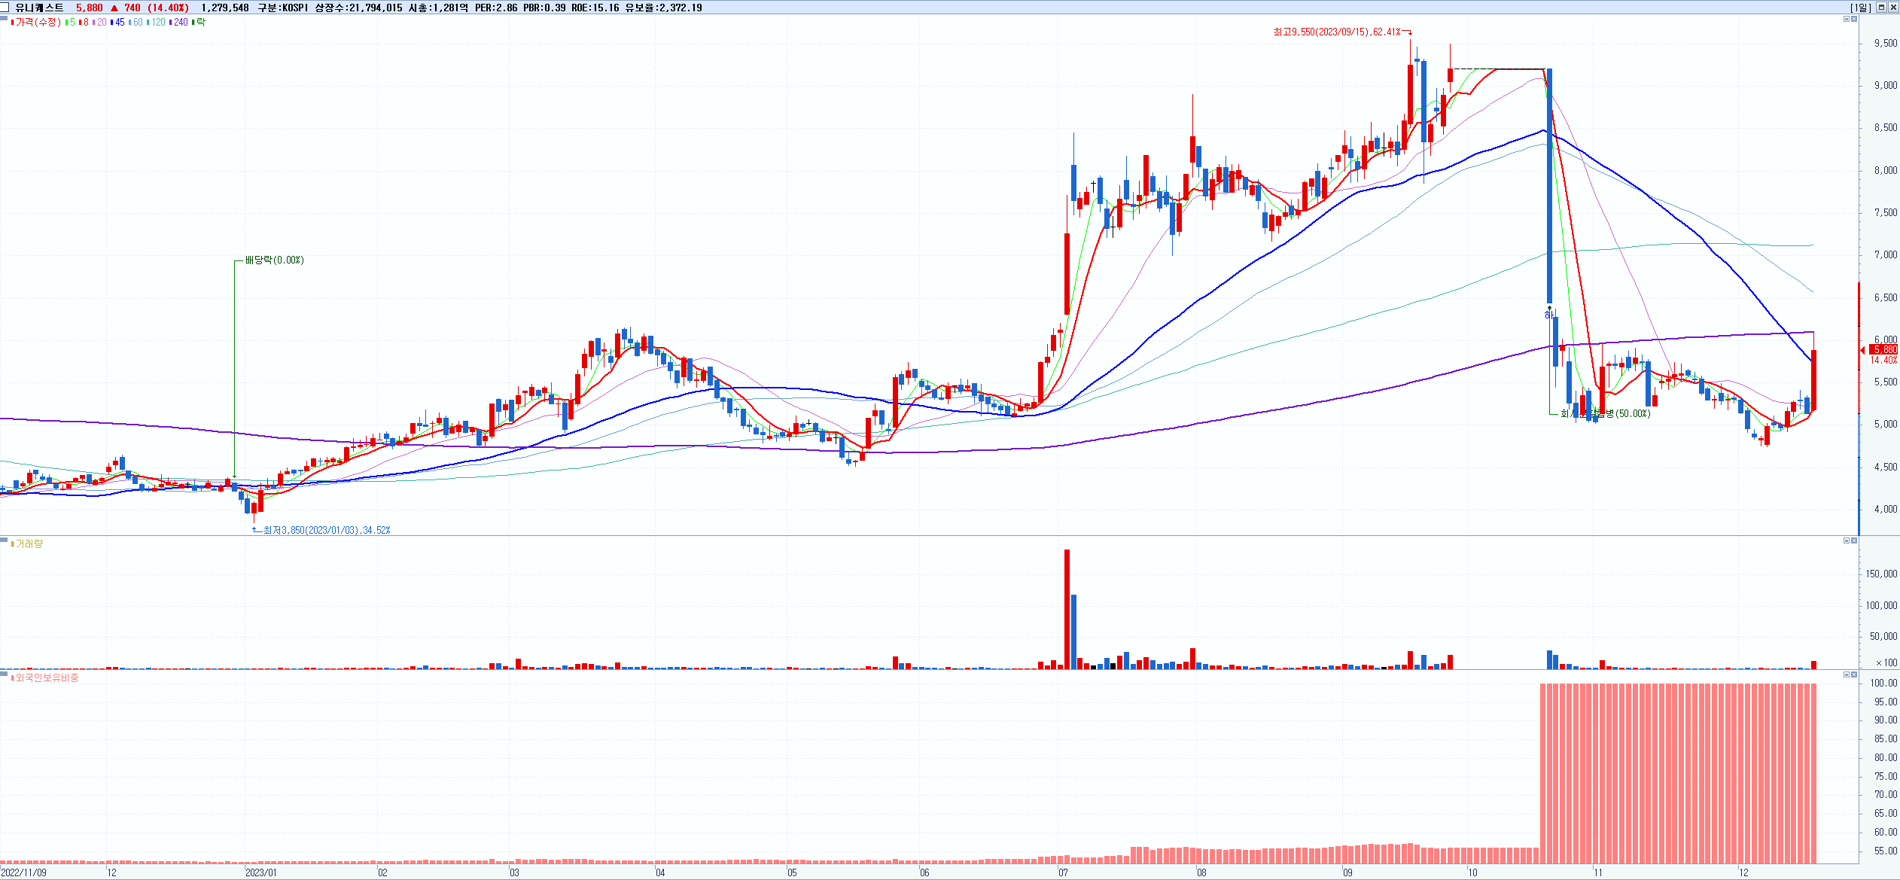Click the 최고9,550 high price annotation

pyautogui.click(x=1337, y=32)
